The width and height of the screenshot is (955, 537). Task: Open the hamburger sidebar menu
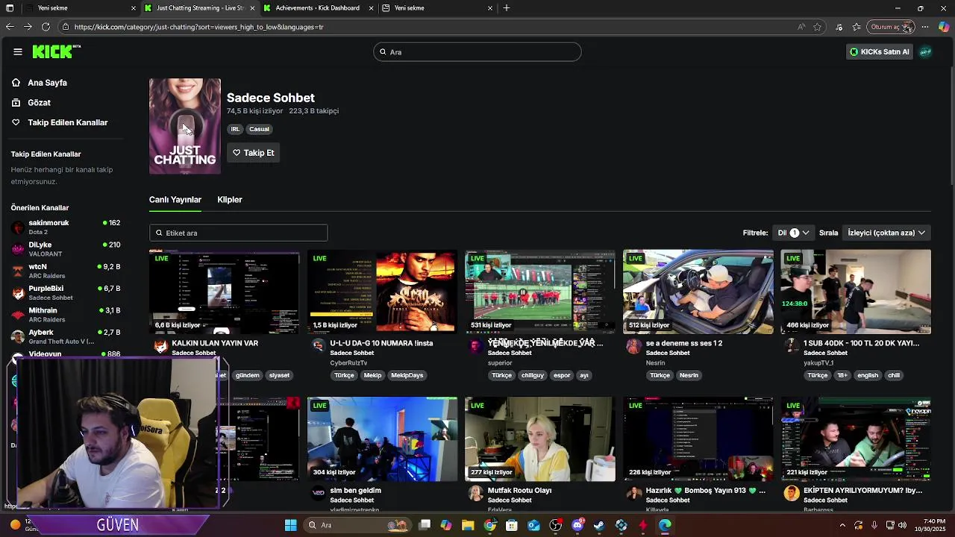pyautogui.click(x=17, y=51)
